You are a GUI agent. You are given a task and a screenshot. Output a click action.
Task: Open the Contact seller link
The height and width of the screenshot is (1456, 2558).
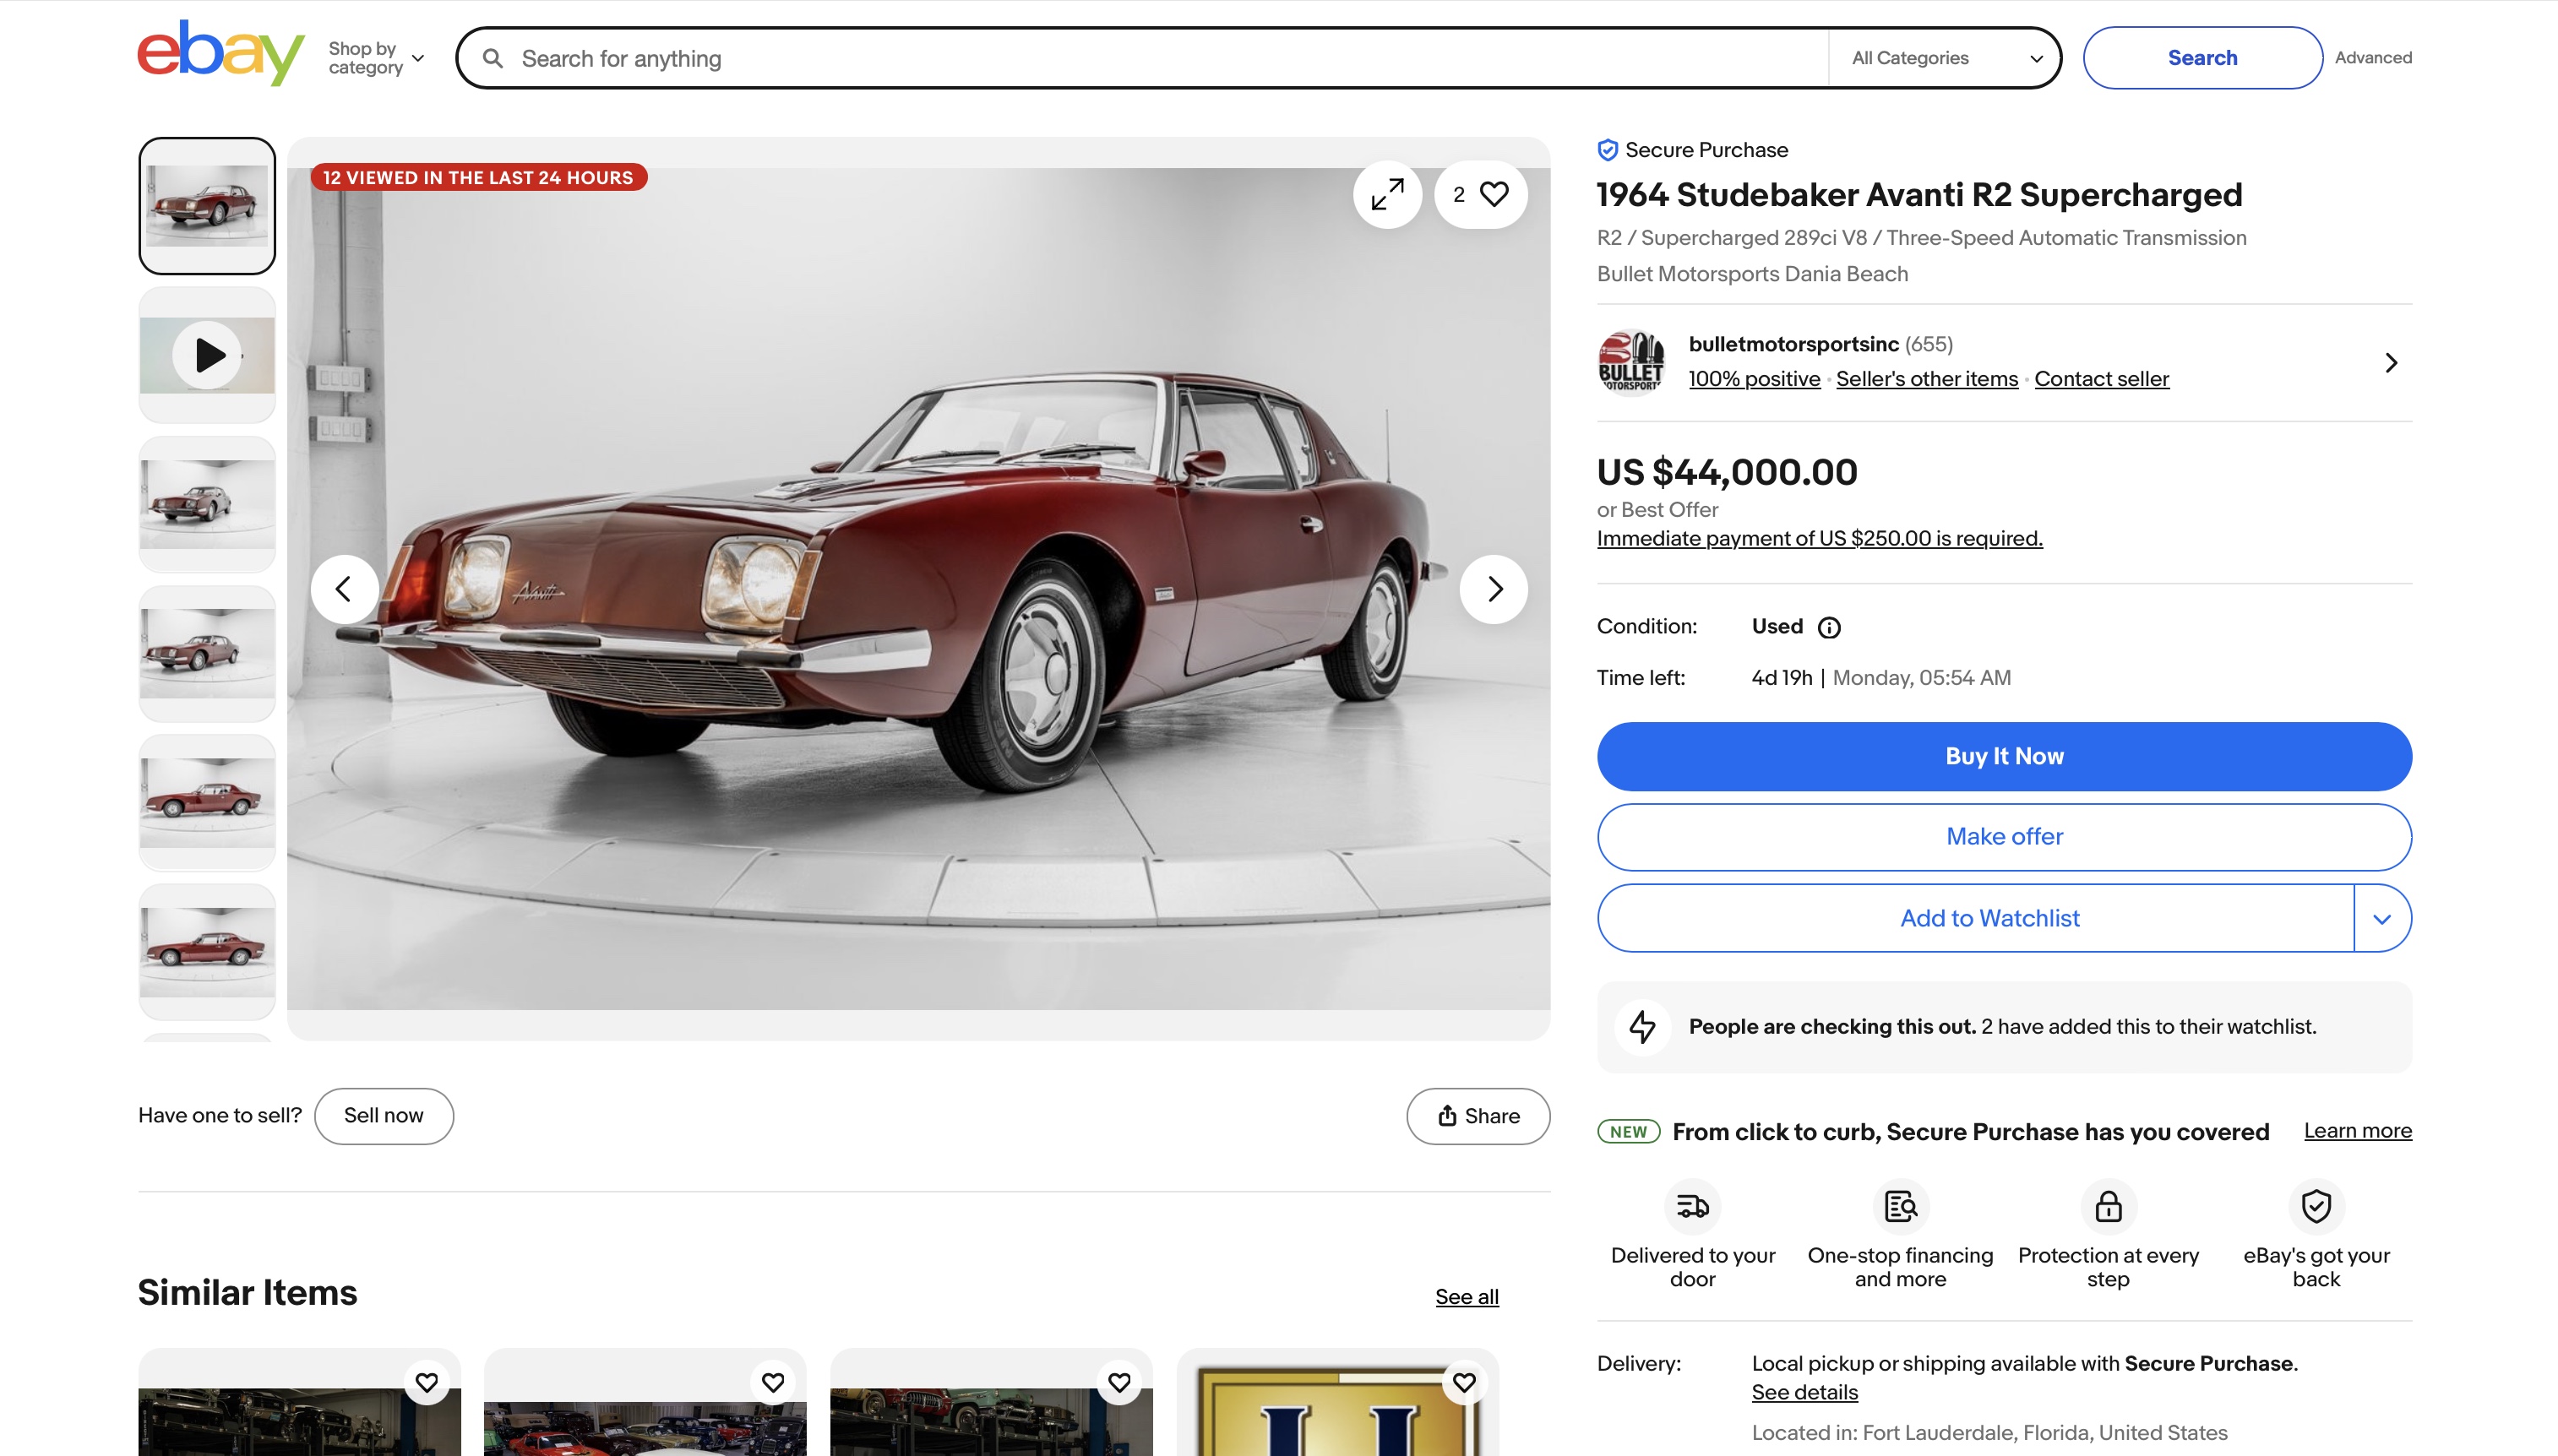point(2101,379)
